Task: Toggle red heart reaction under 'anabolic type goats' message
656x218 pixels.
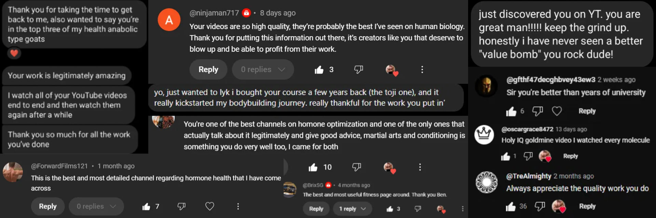Action: click(x=14, y=53)
